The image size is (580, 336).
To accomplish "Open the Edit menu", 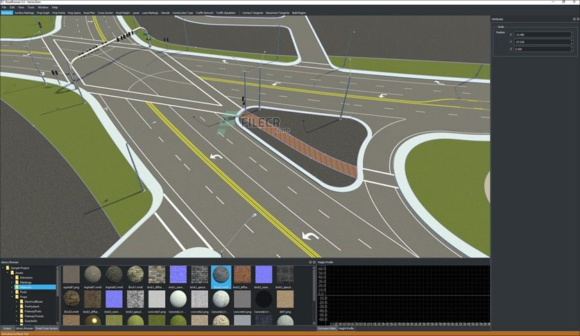I will 12,7.
